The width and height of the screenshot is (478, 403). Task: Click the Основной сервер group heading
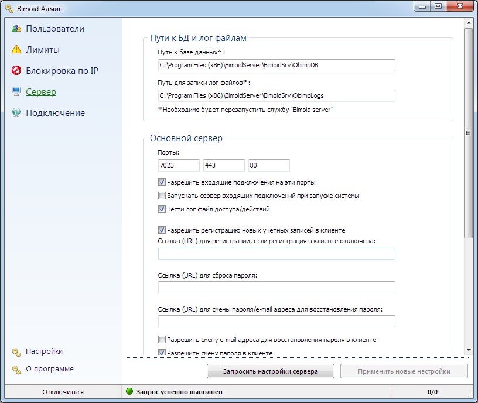pos(186,138)
